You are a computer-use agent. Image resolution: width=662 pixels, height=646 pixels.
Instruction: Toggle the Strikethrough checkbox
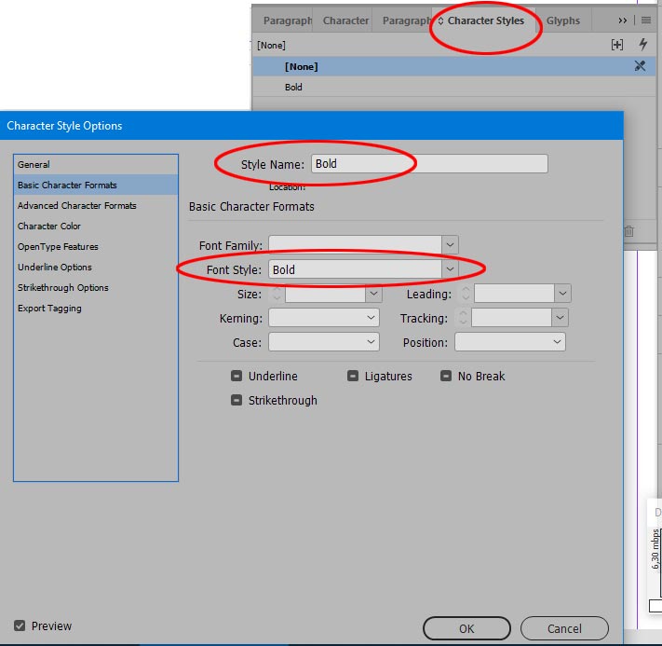236,400
